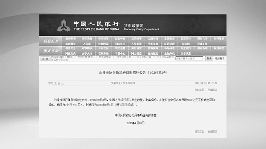This screenshot has width=266, height=149.
Task: Visit the 反洗钱 page
Action: (186, 44)
